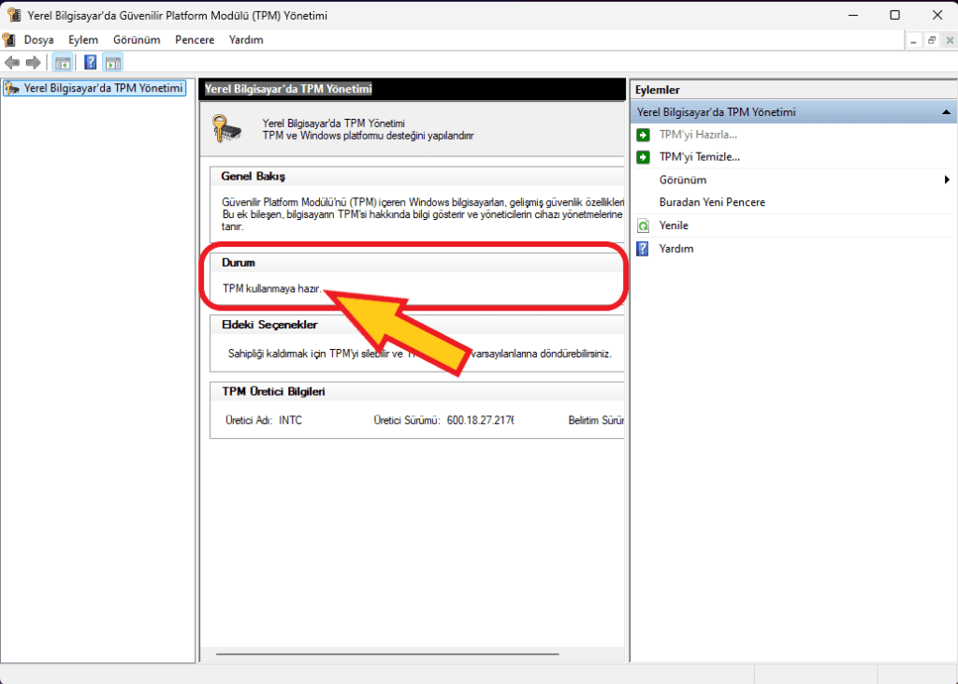Image resolution: width=958 pixels, height=684 pixels.
Task: Click the blue question mark toolbar icon
Action: click(x=91, y=63)
